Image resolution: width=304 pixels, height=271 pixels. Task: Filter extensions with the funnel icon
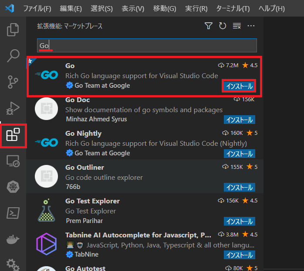click(209, 26)
